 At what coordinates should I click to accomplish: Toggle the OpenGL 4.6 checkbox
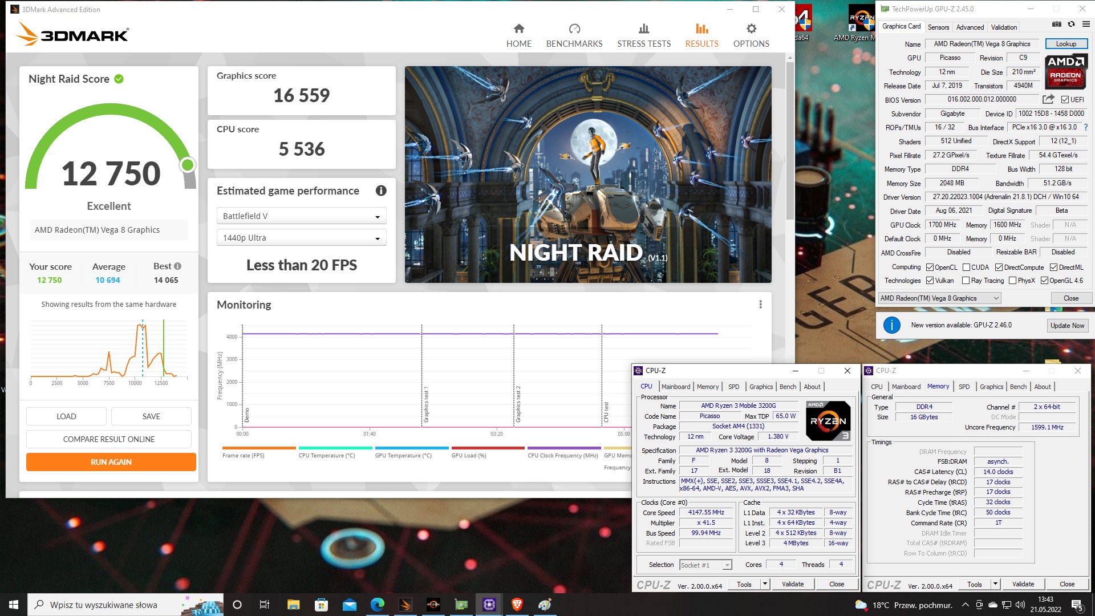click(1044, 281)
